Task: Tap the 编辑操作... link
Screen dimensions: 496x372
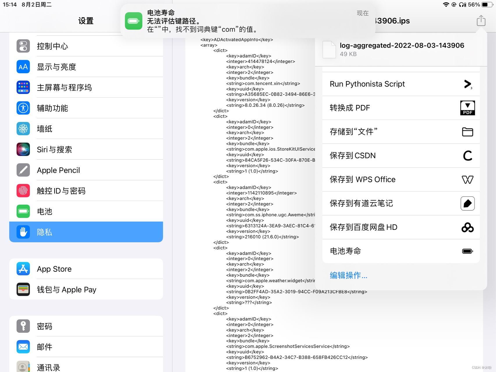Action: click(x=348, y=275)
